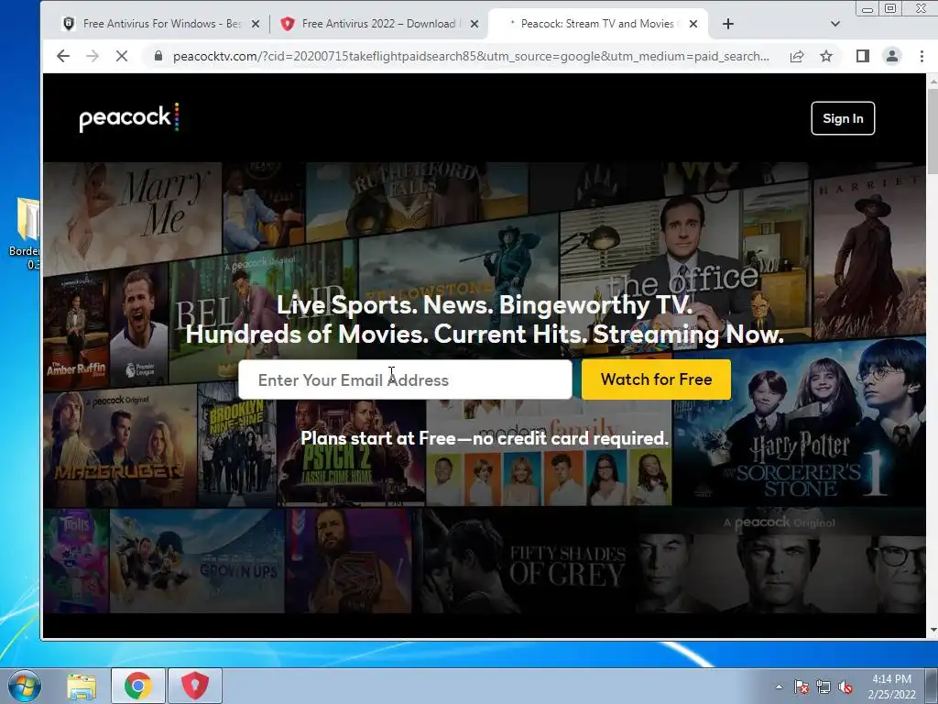Open the Trolls poster
The height and width of the screenshot is (704, 938).
[76, 562]
